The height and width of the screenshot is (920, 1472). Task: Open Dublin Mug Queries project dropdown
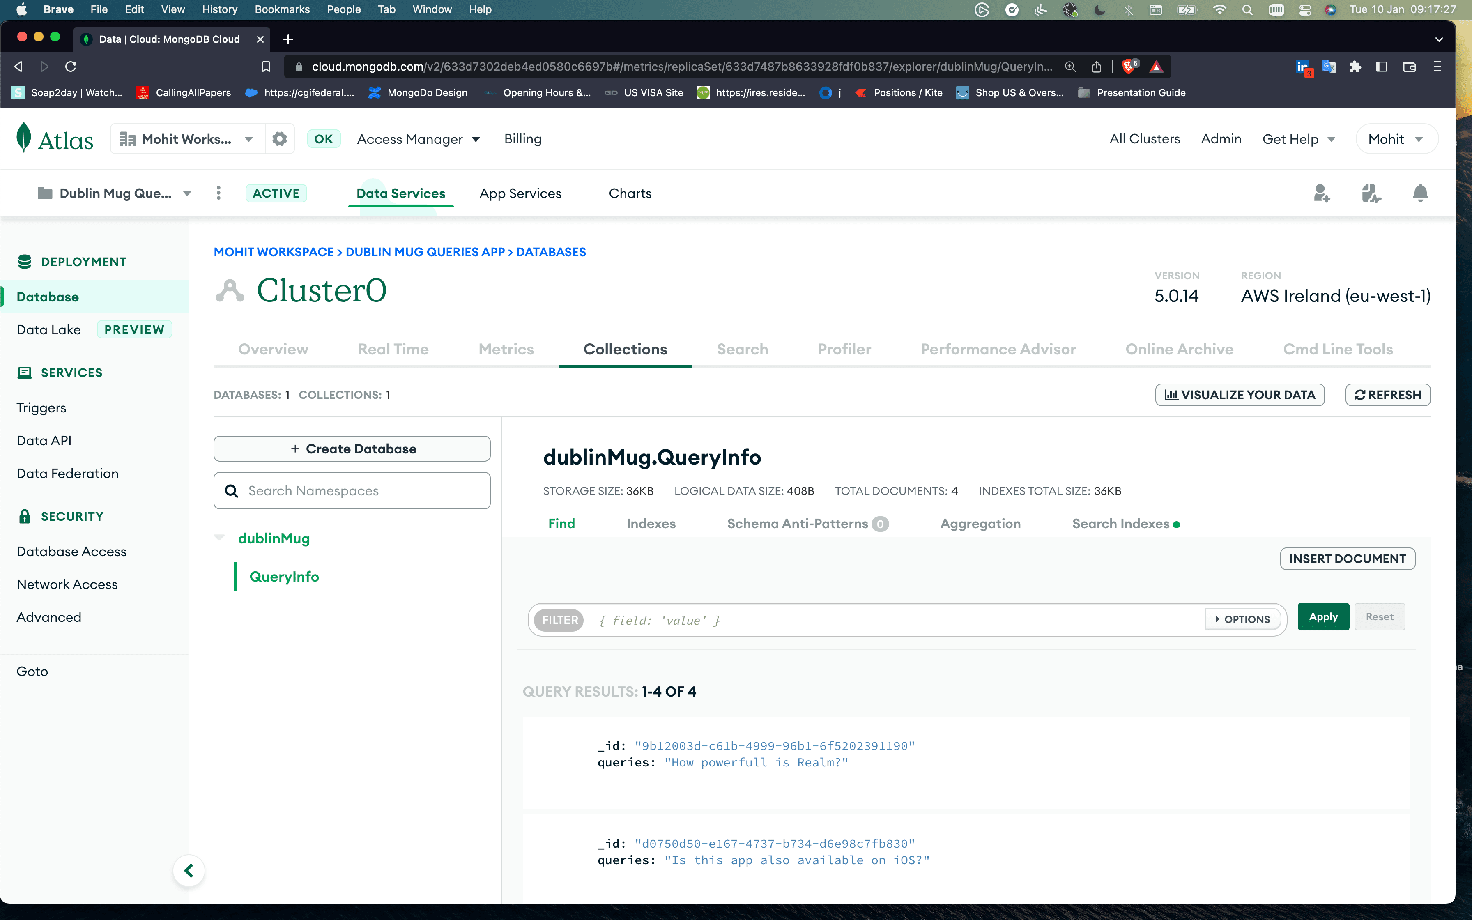[x=115, y=193]
